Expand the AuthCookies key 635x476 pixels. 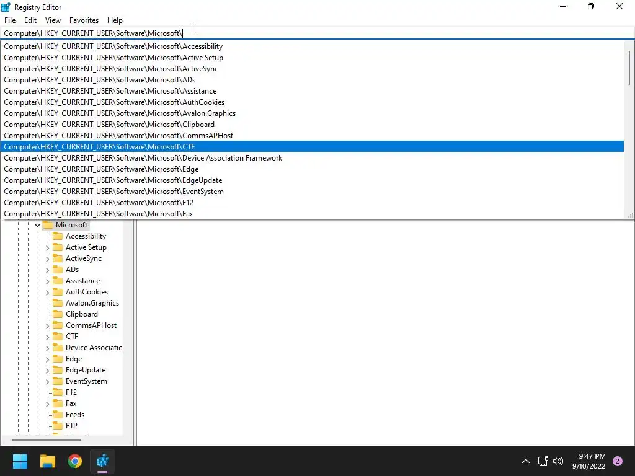pyautogui.click(x=47, y=292)
